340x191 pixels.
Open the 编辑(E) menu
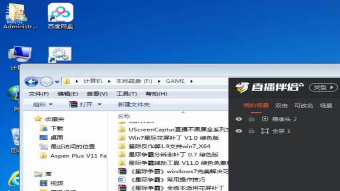pyautogui.click(x=68, y=94)
